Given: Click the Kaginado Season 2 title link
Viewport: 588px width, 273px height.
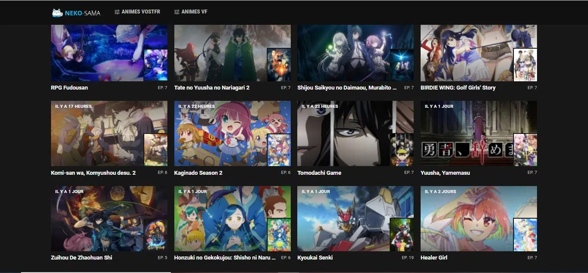Looking at the screenshot, I should (198, 173).
